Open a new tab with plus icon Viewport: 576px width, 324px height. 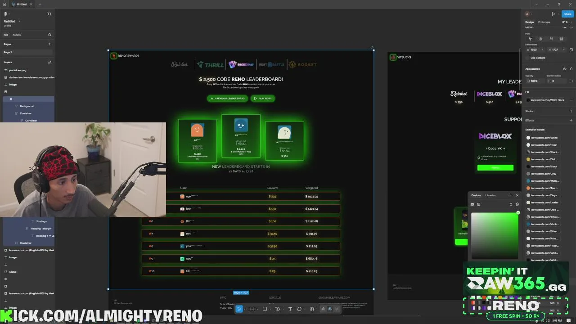coord(40,4)
